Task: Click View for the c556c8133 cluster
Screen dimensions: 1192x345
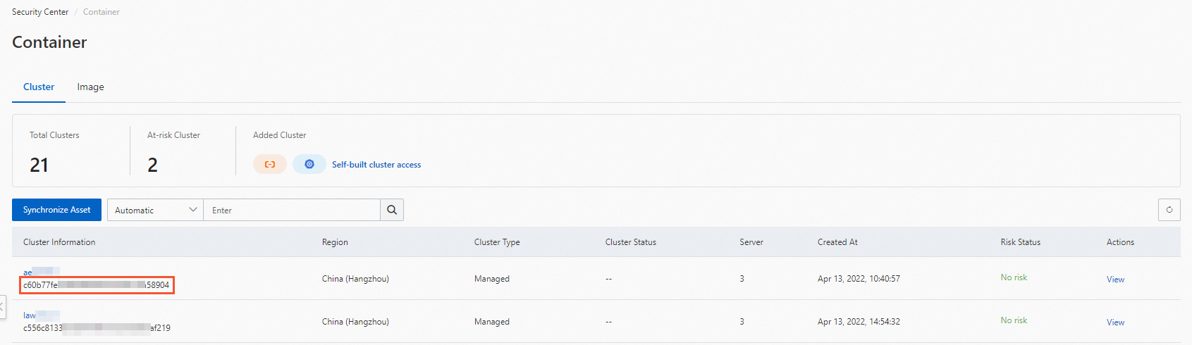Action: [1115, 322]
